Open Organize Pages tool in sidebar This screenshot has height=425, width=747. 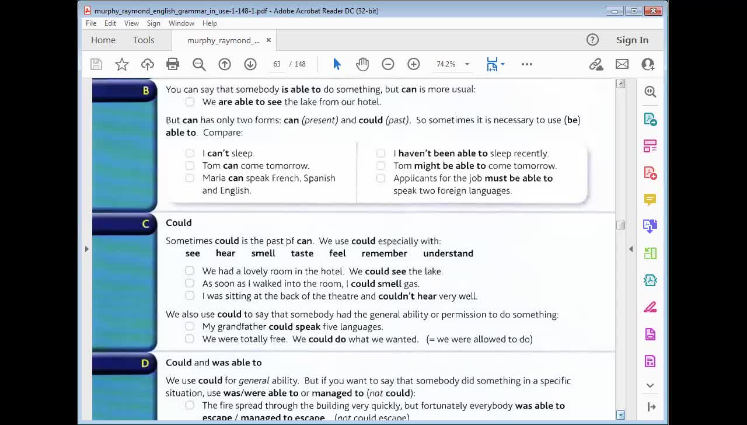(x=650, y=253)
